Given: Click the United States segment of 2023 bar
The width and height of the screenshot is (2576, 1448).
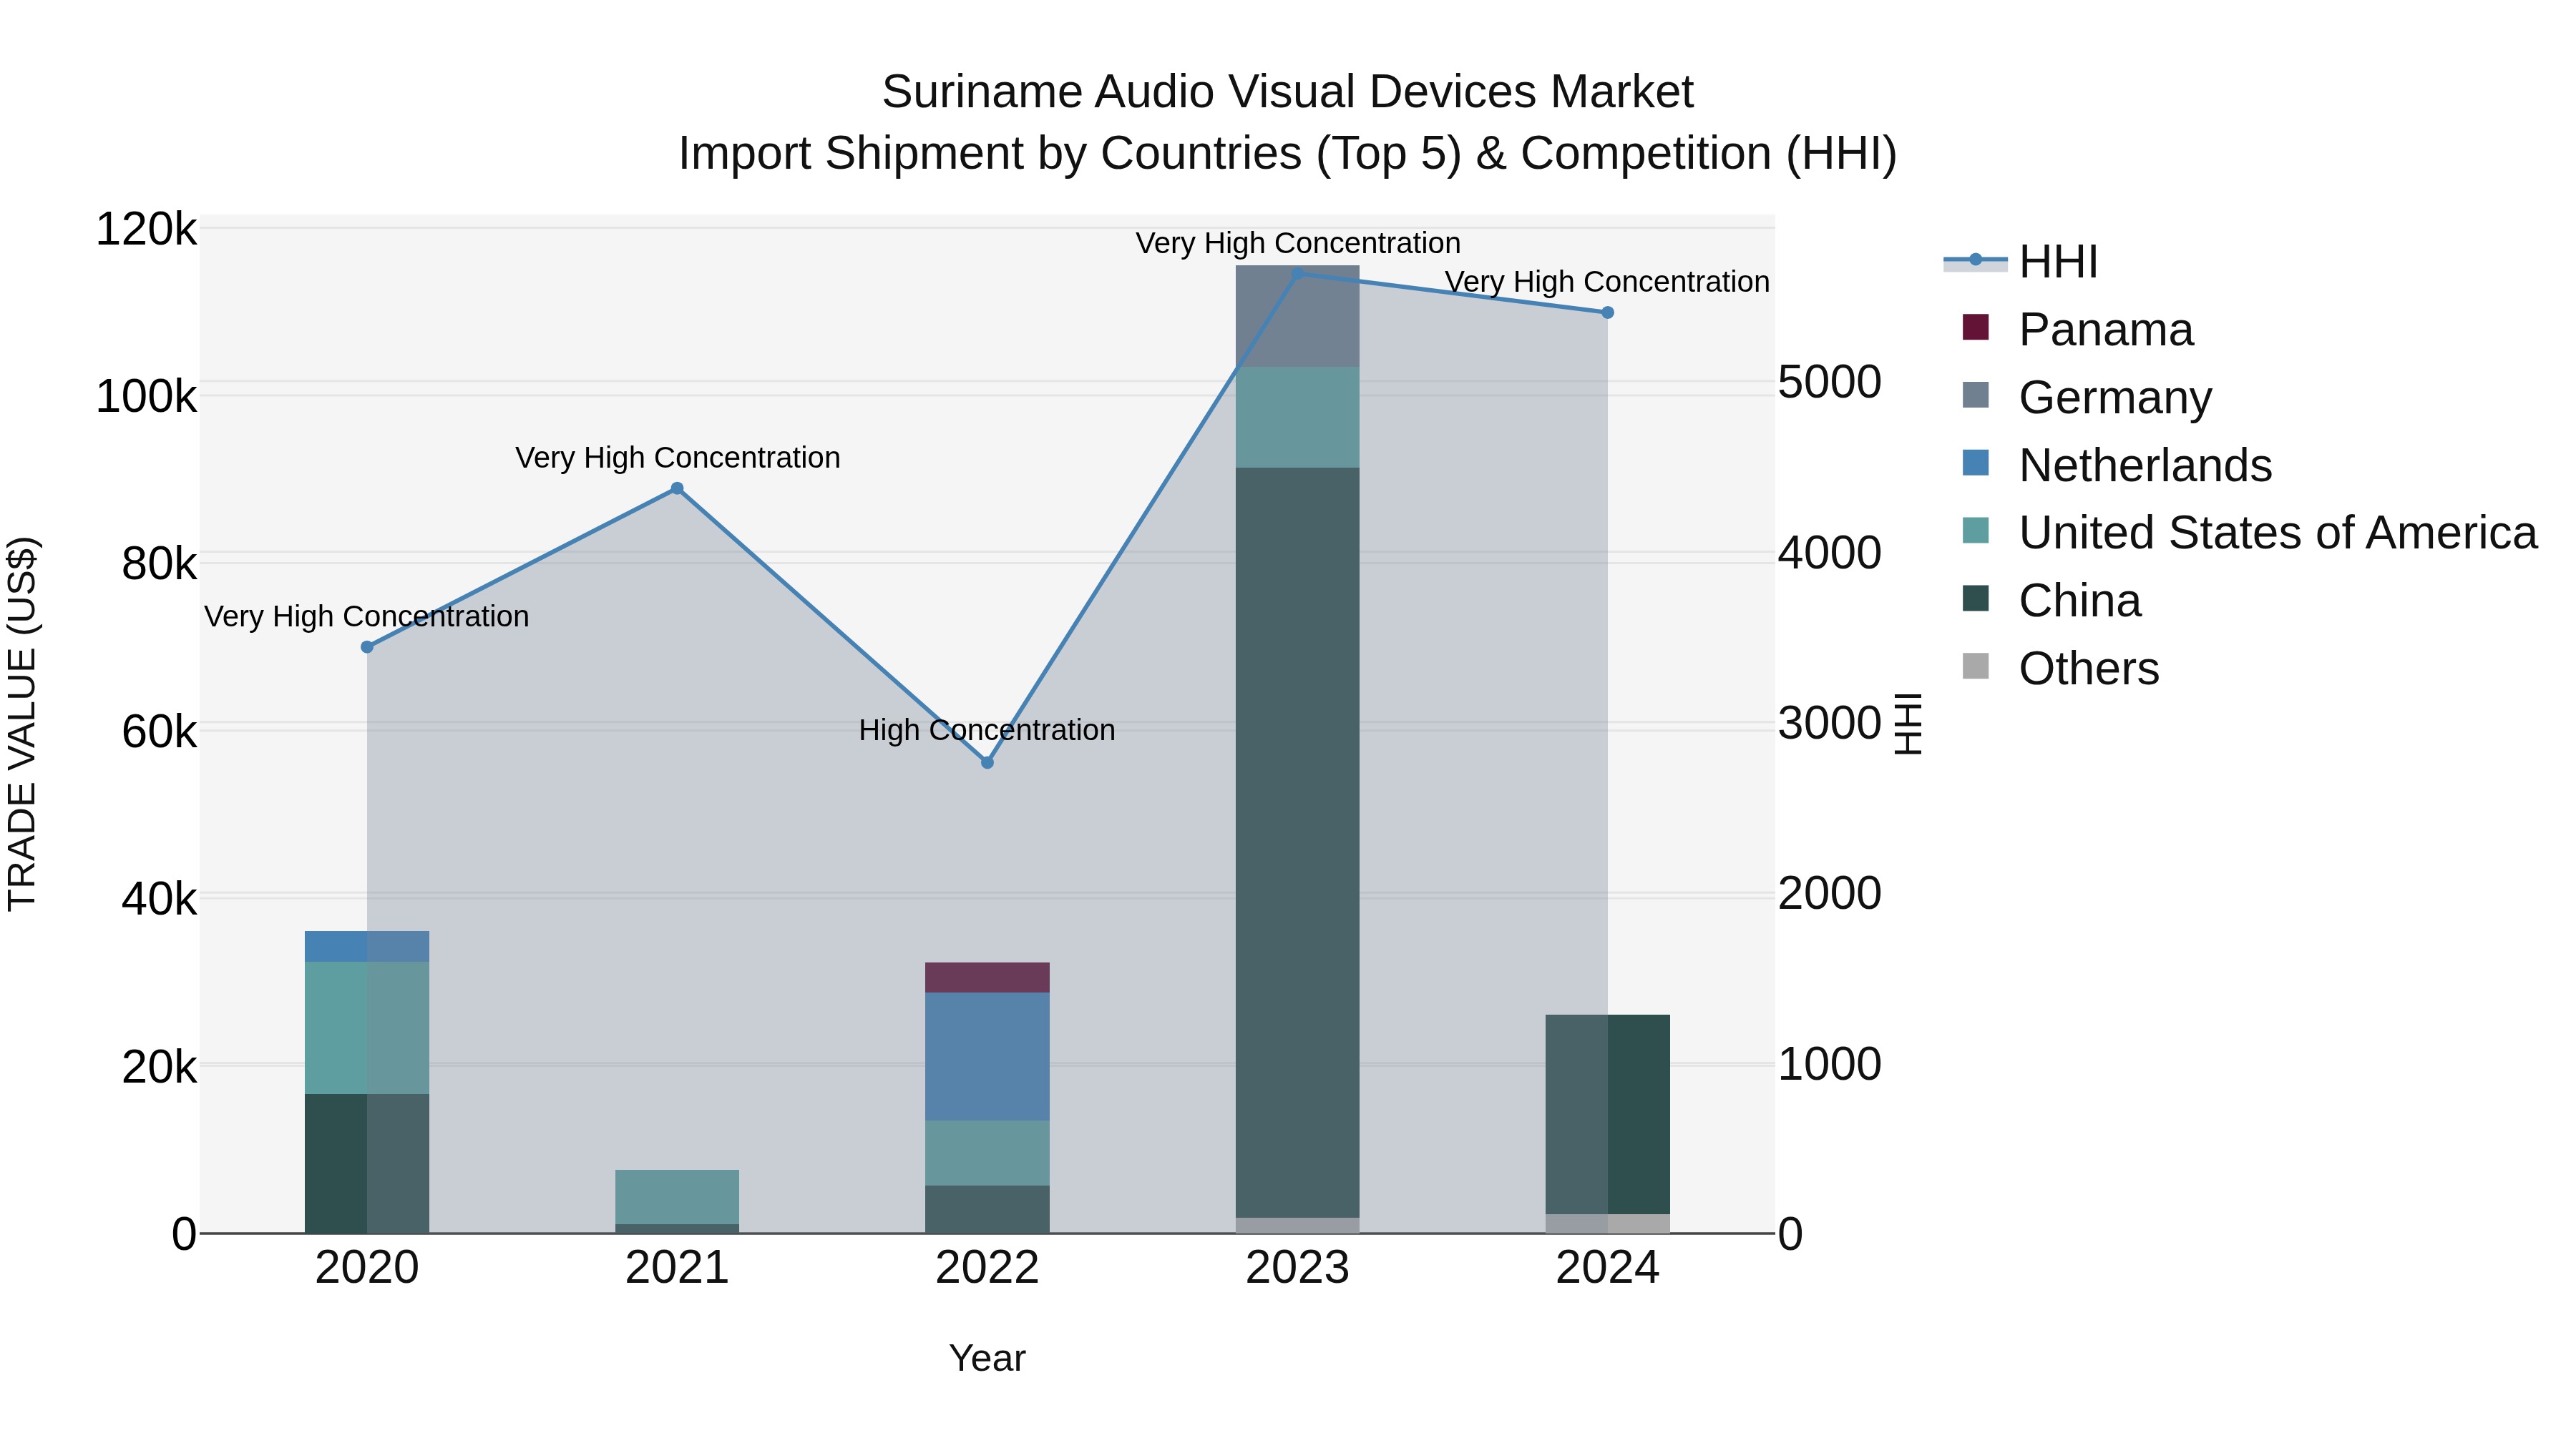Looking at the screenshot, I should click(x=1297, y=417).
